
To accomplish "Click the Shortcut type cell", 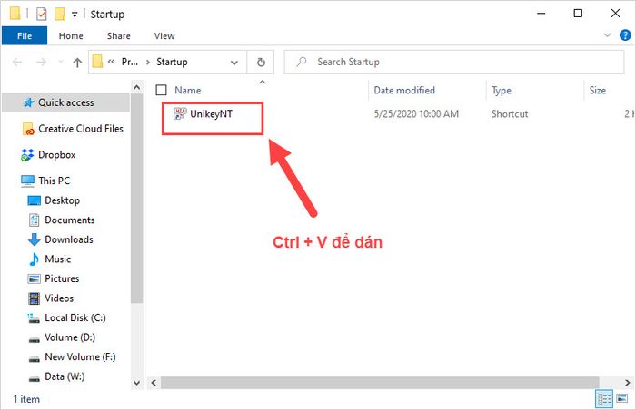I will (510, 114).
